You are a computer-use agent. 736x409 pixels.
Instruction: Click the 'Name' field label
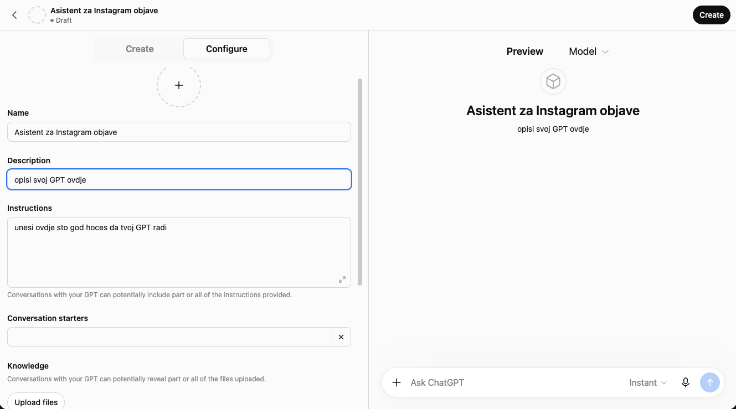click(x=18, y=113)
